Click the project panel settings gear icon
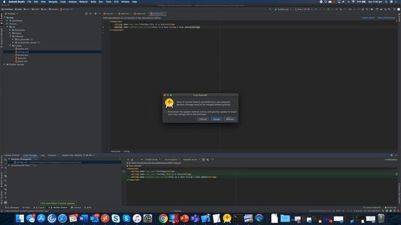Image resolution: width=401 pixels, height=225 pixels. pyautogui.click(x=95, y=14)
